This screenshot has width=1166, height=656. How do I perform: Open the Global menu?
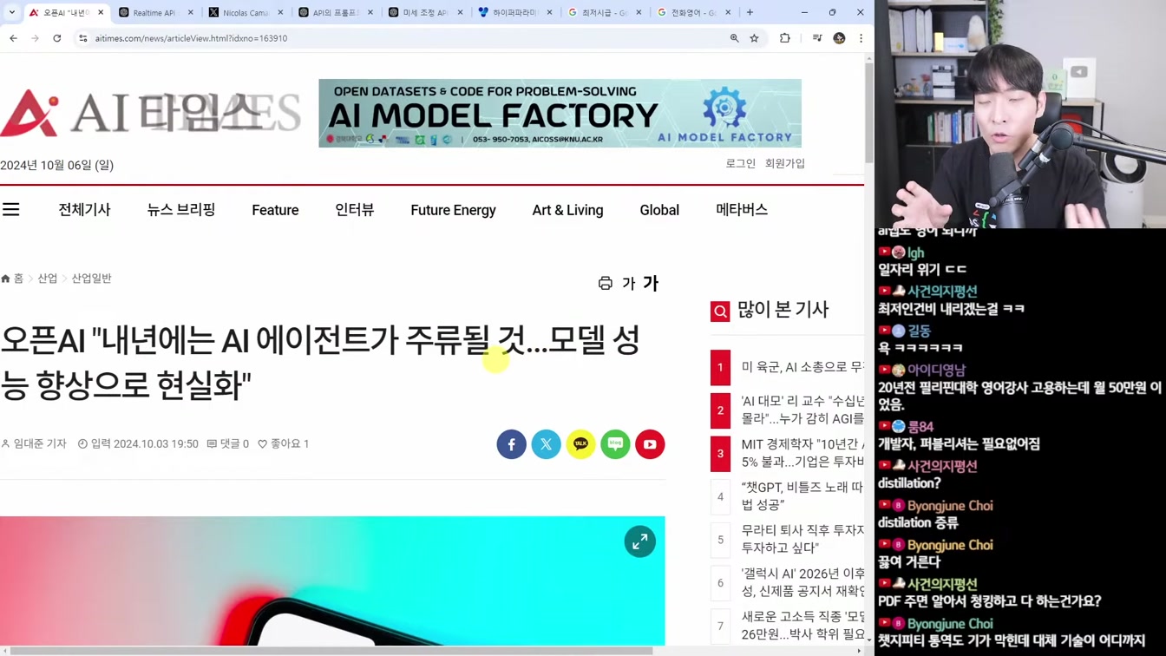659,210
